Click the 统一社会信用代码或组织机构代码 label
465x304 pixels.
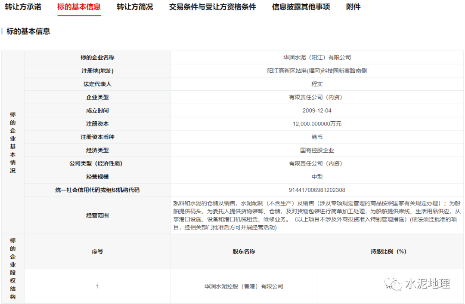click(97, 190)
